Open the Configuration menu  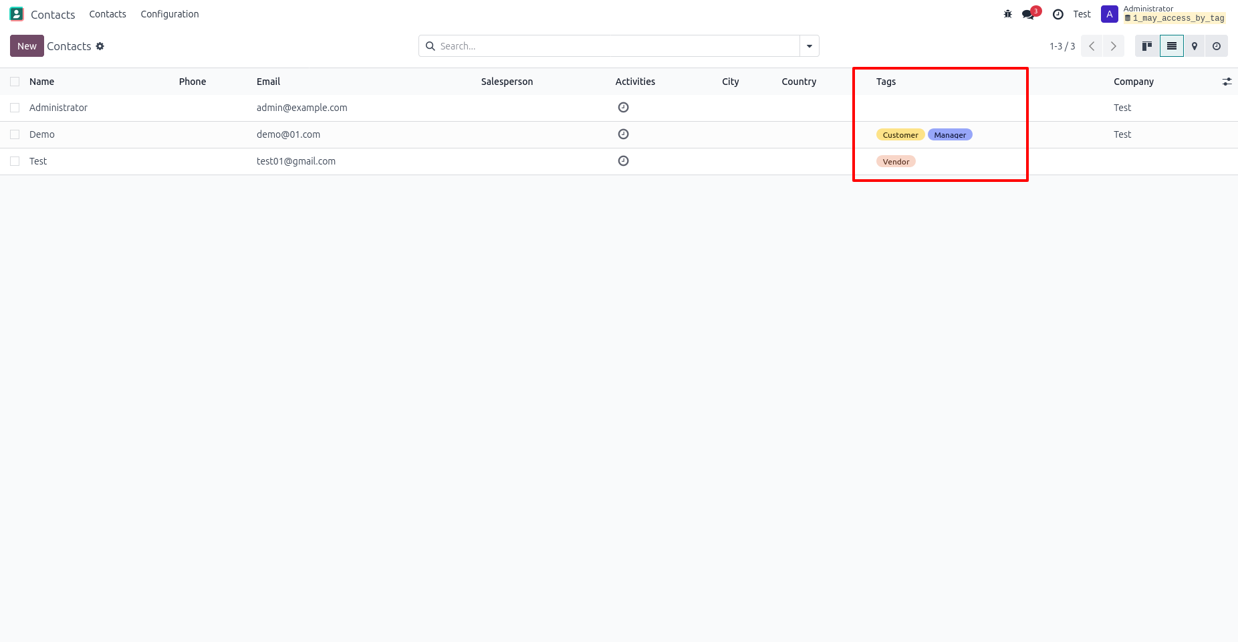coord(170,14)
